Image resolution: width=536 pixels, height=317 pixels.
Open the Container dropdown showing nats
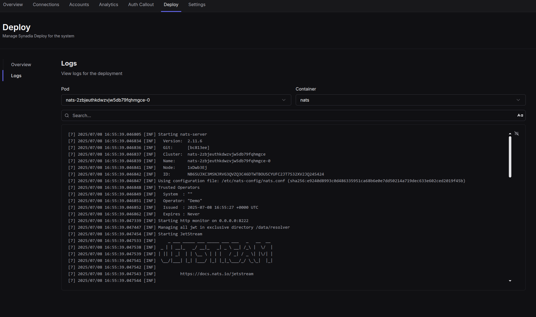coord(410,100)
